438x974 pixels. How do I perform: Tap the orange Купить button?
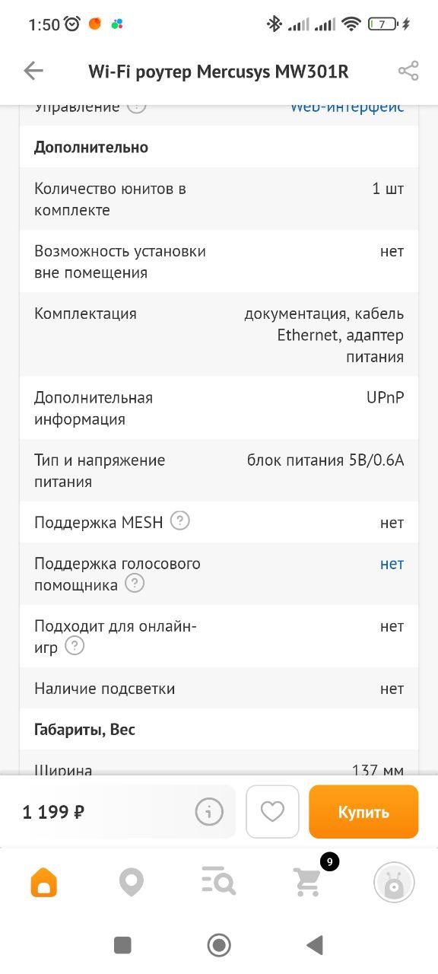click(363, 812)
